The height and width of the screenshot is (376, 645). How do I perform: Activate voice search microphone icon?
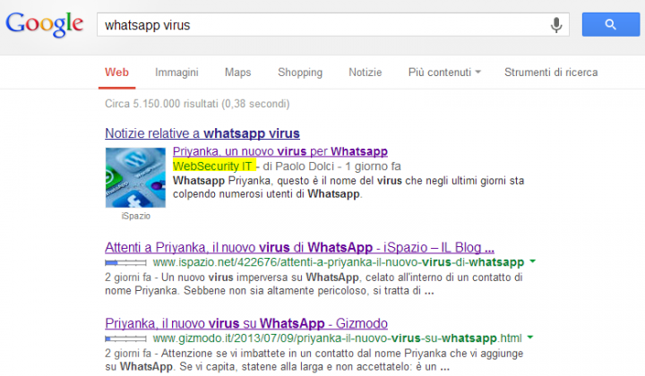pos(556,25)
